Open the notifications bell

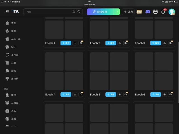[x=163, y=12]
